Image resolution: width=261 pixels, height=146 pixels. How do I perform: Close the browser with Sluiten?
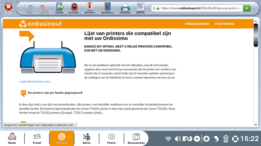pyautogui.click(x=9, y=8)
